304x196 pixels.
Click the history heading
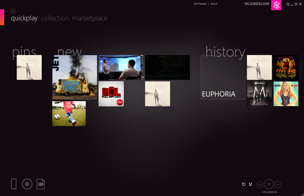[225, 52]
